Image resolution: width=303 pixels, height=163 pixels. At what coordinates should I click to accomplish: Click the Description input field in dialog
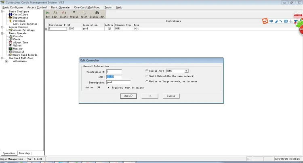(118, 82)
